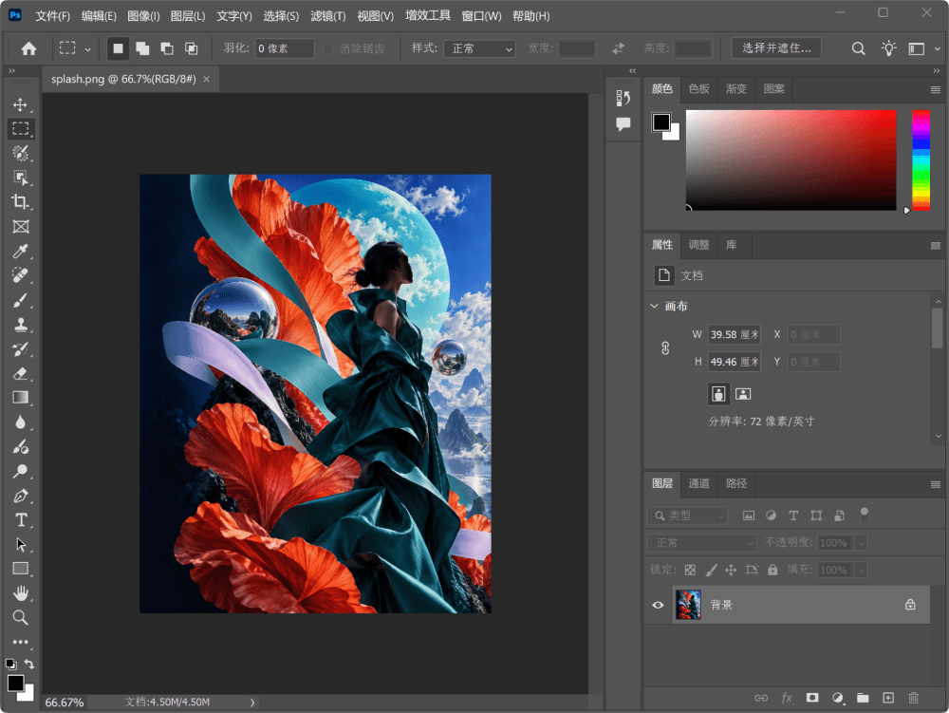
Task: Add a layer mask icon
Action: (812, 698)
